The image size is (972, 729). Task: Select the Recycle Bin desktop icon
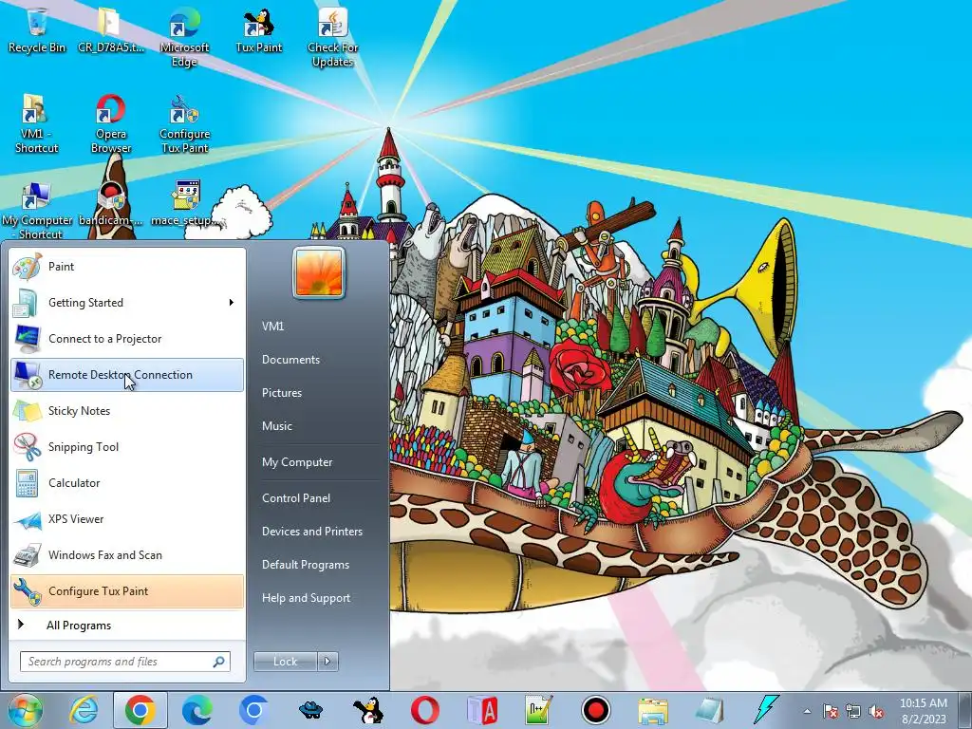[37, 30]
